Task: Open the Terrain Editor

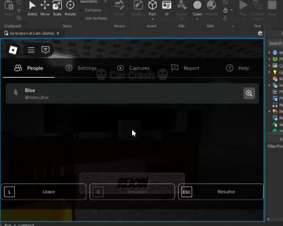Action: click(120, 8)
